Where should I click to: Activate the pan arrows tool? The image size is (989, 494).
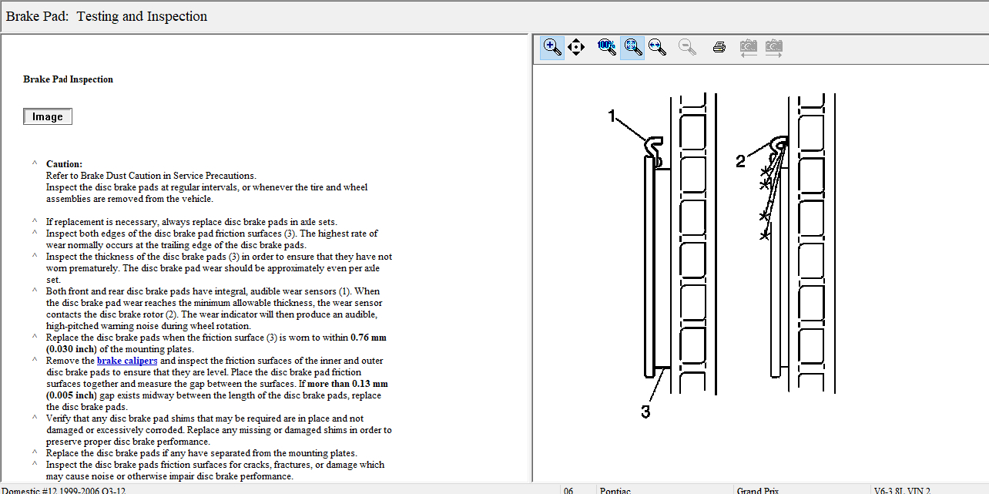pyautogui.click(x=576, y=47)
